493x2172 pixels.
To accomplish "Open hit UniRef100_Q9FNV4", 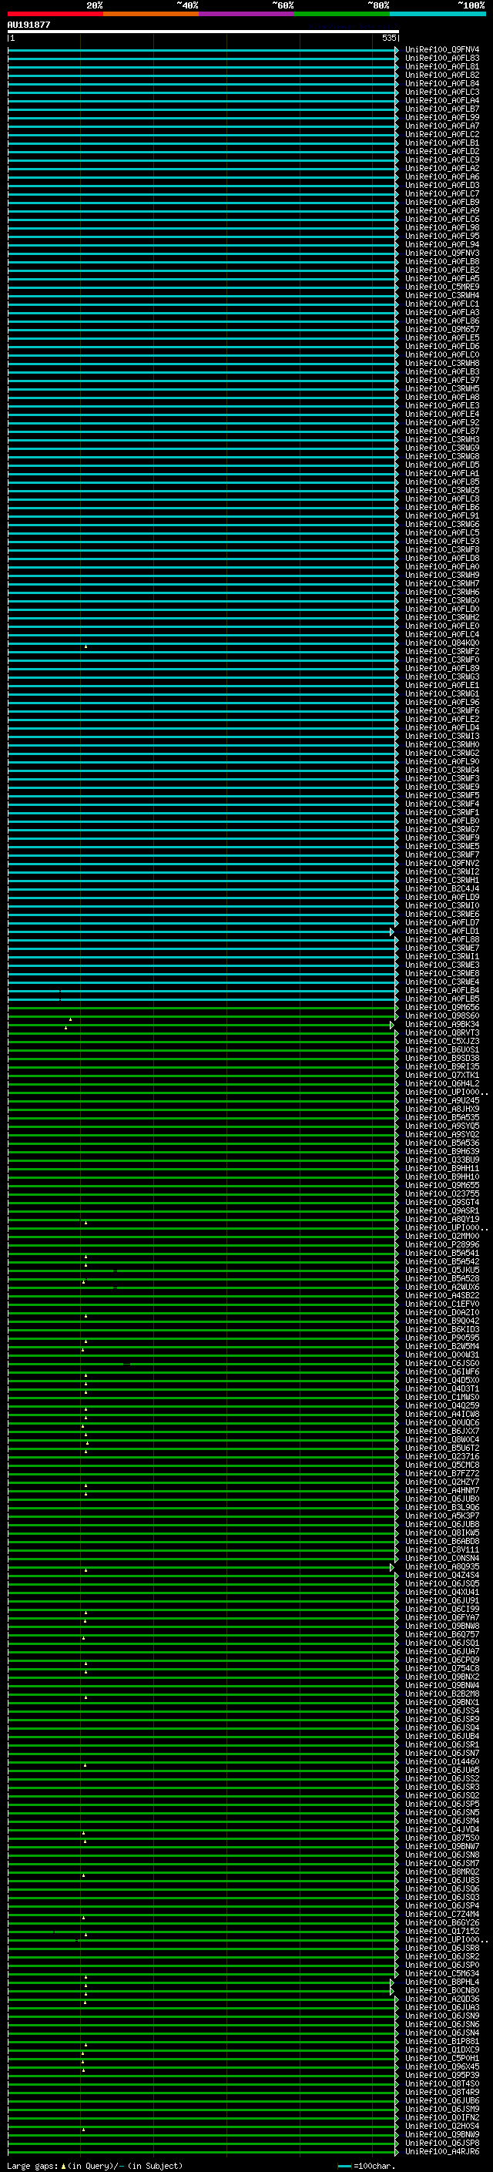I will 441,50.
